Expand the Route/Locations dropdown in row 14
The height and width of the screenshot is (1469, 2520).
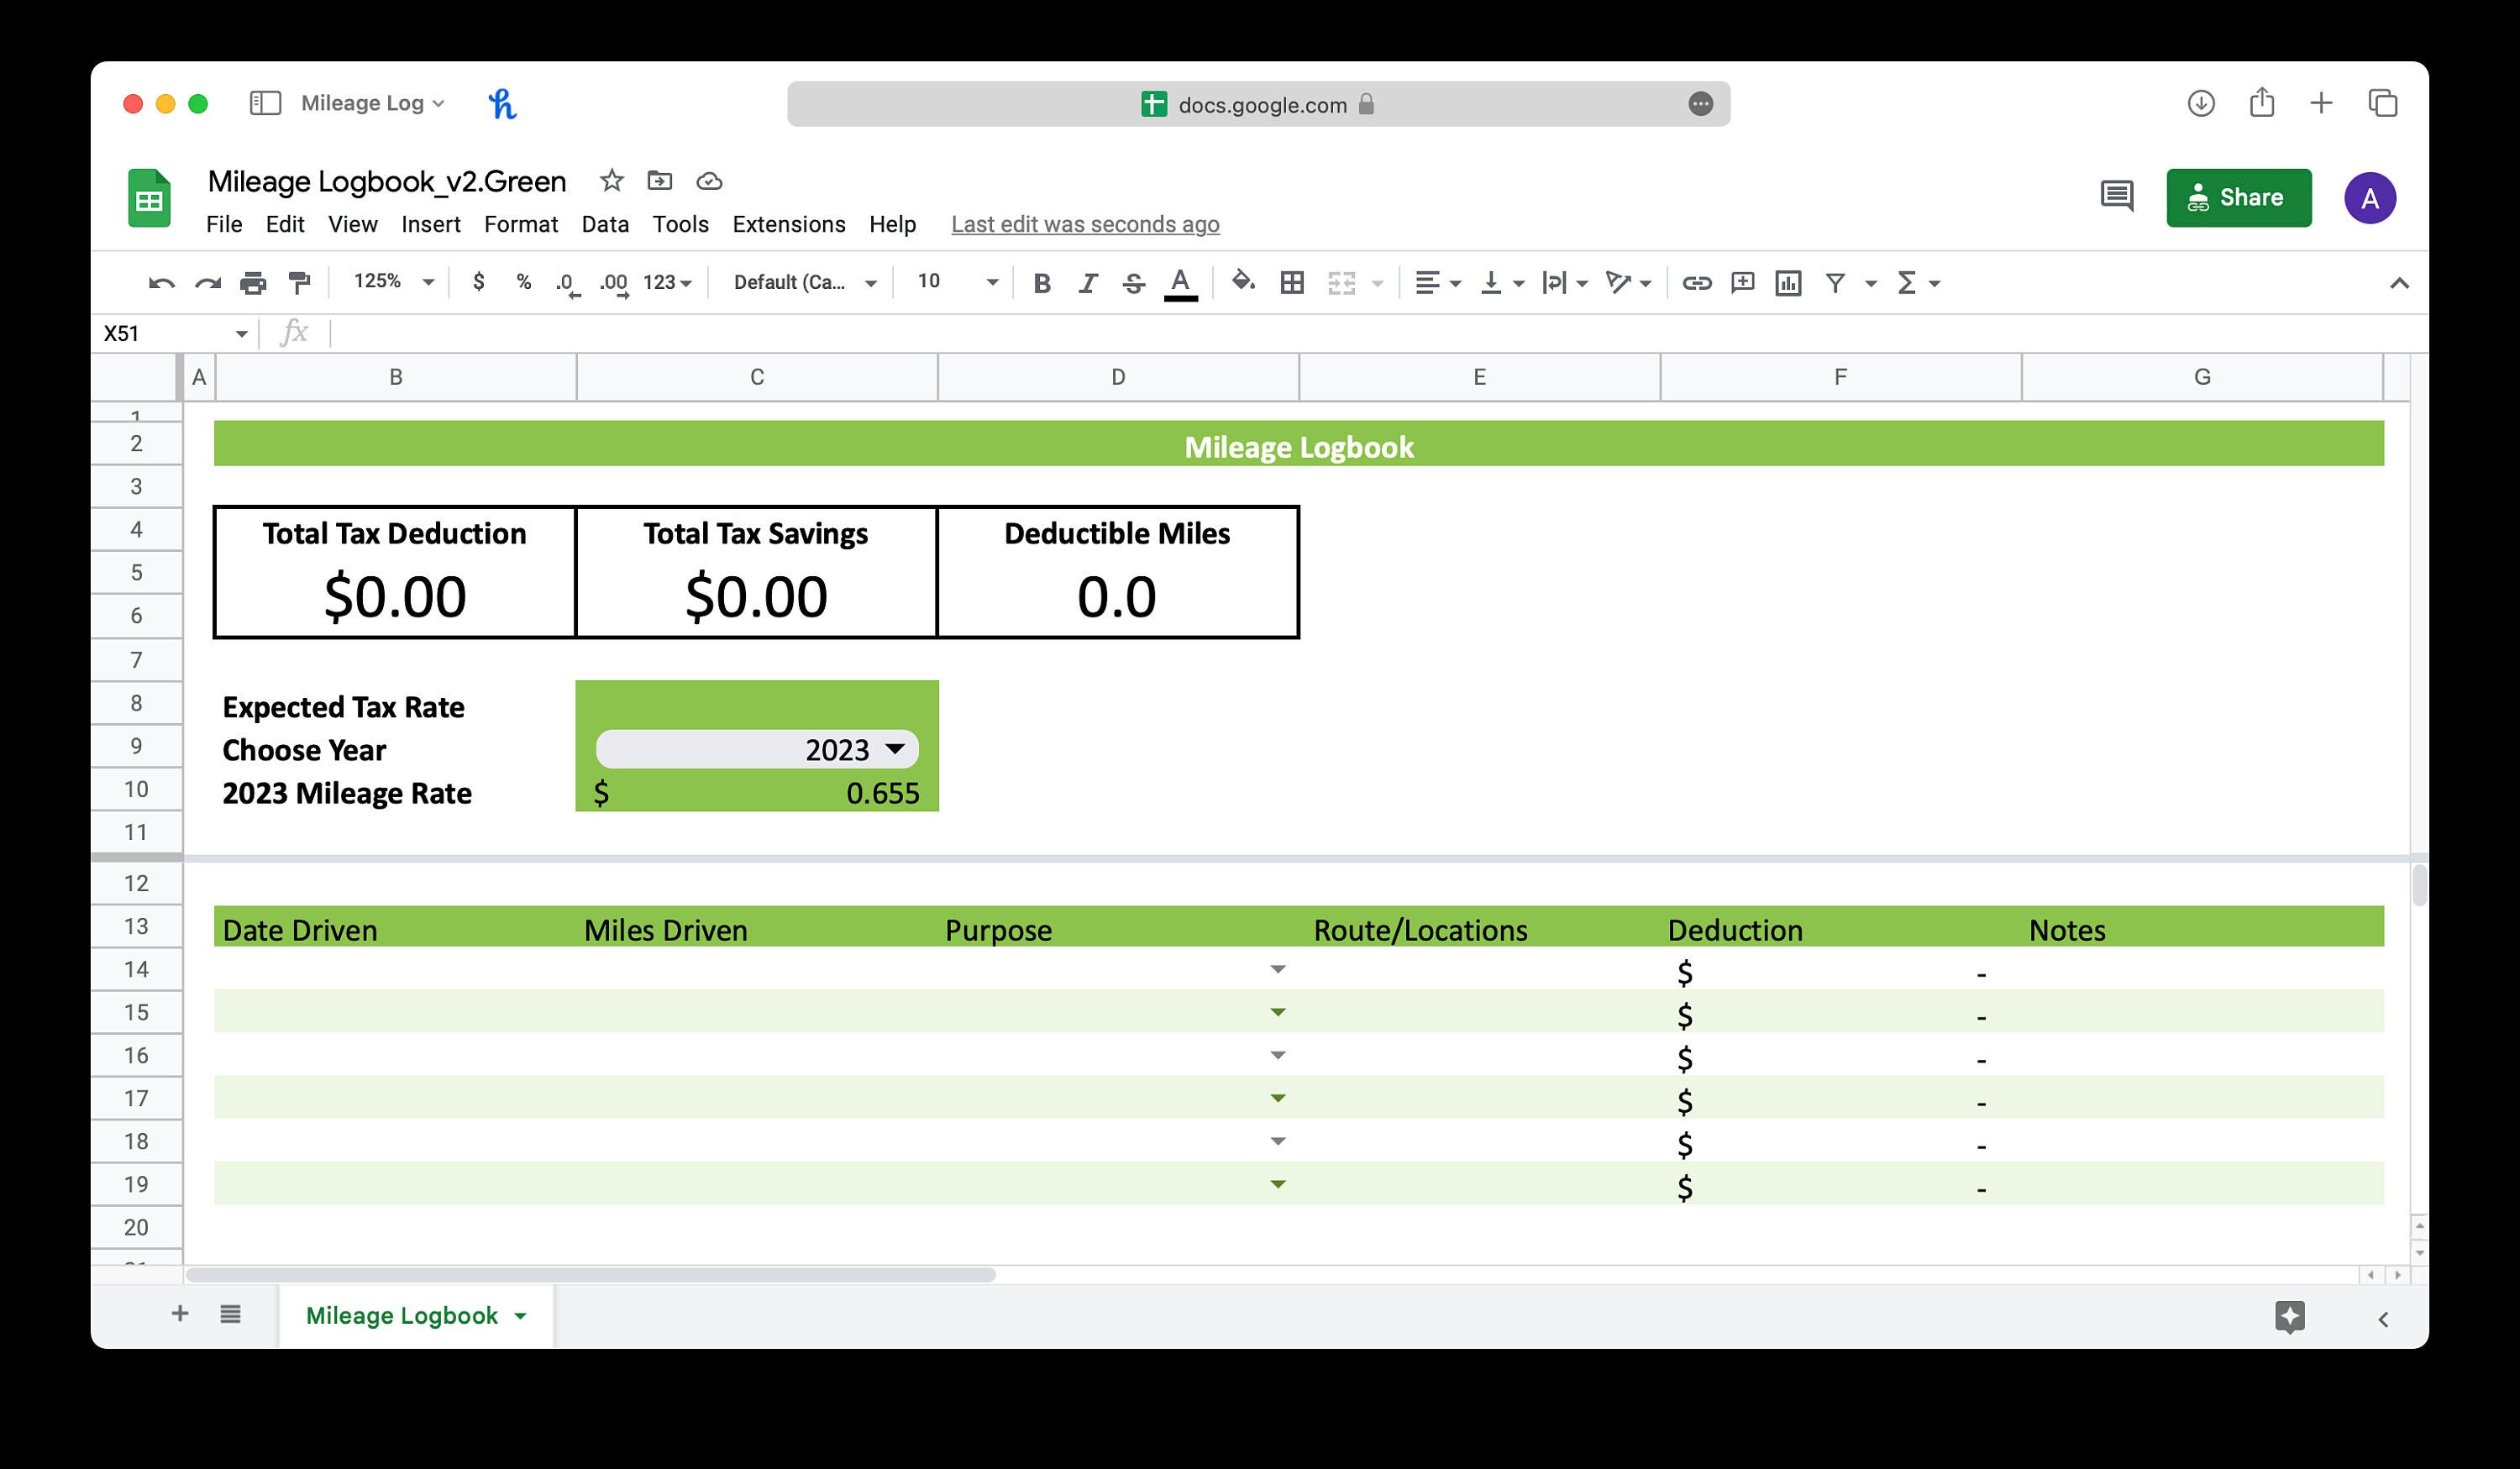1278,969
